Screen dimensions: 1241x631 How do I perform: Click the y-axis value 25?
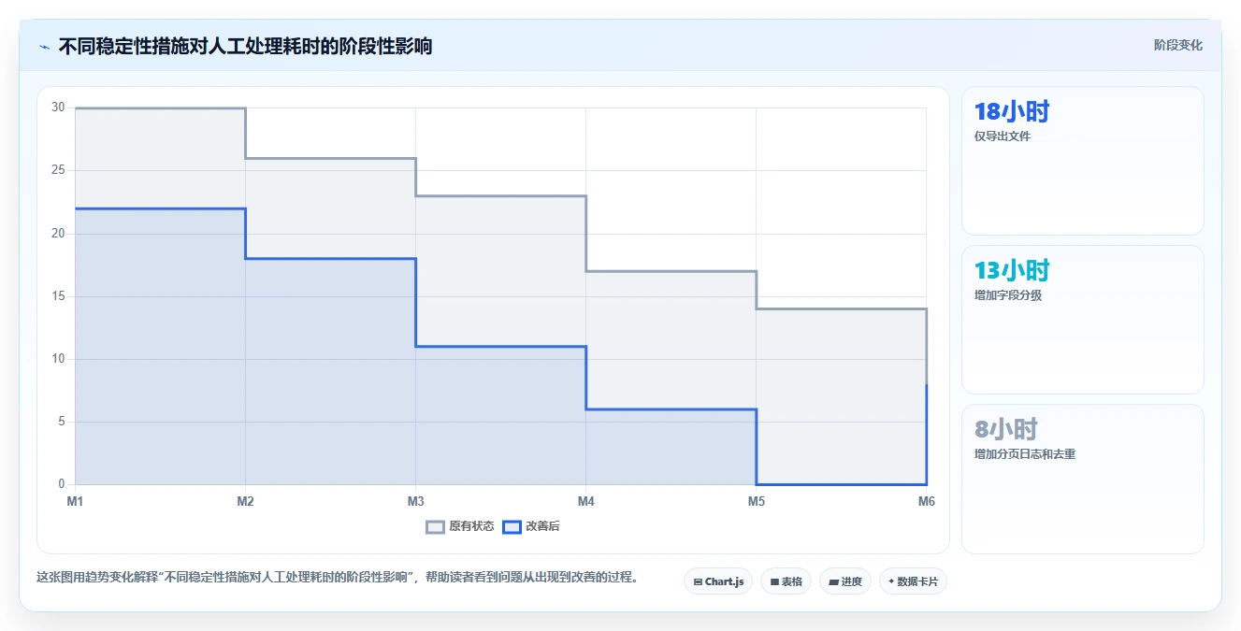click(58, 170)
